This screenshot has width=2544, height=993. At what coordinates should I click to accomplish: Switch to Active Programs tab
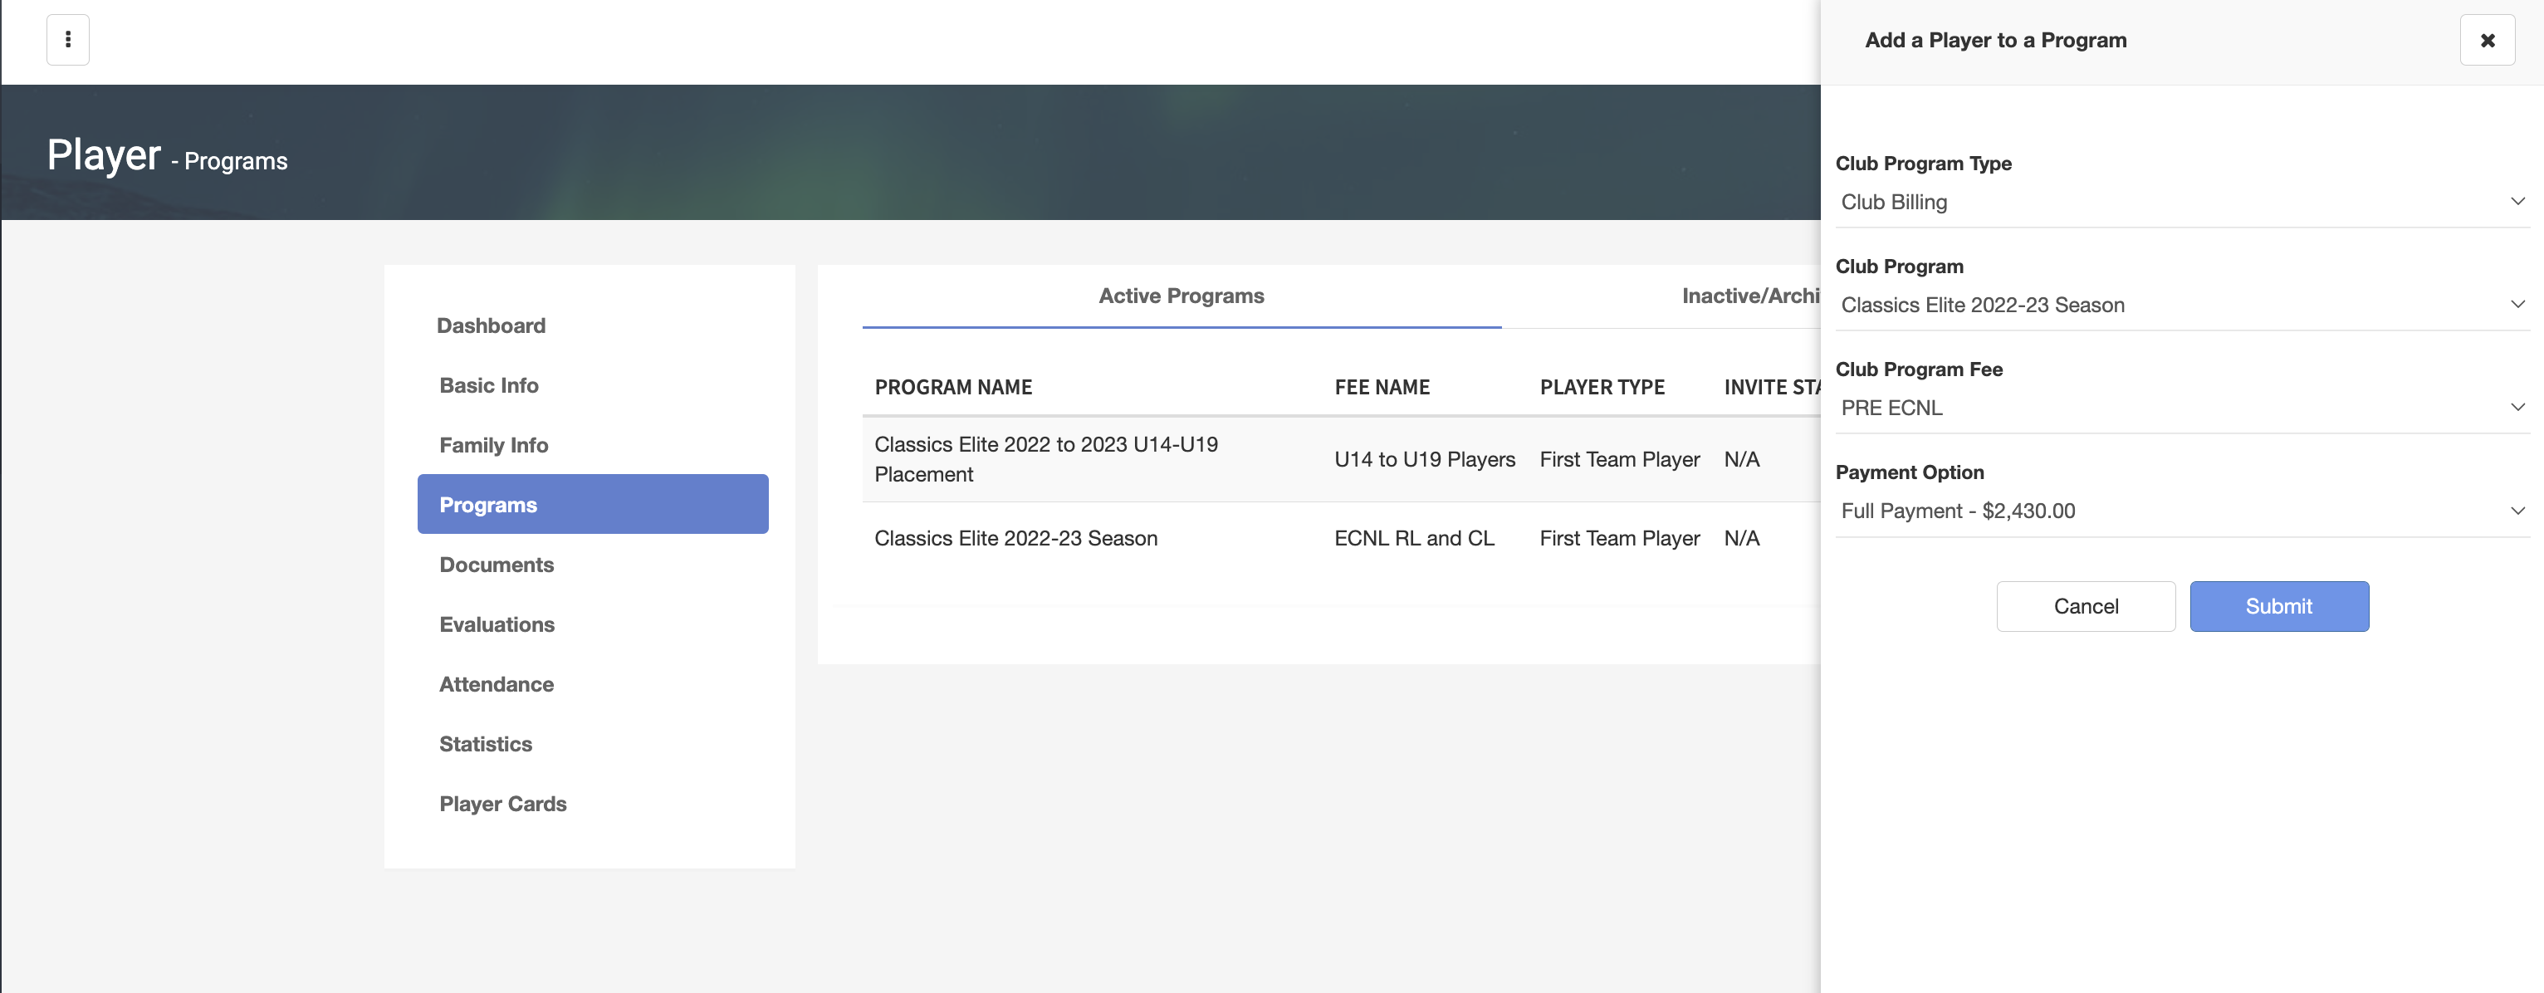1181,296
